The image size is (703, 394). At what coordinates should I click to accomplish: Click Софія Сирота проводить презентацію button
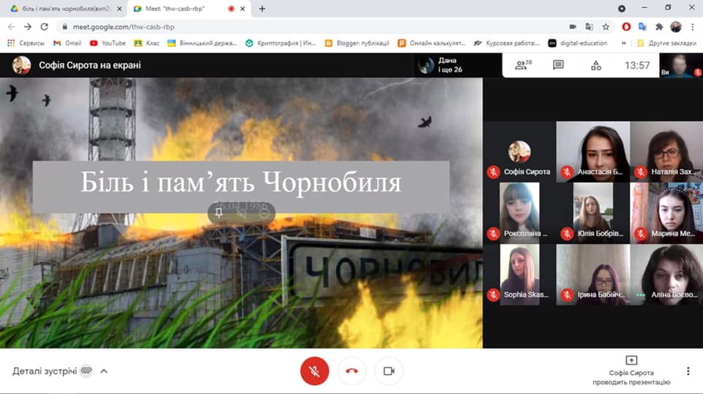pos(631,371)
